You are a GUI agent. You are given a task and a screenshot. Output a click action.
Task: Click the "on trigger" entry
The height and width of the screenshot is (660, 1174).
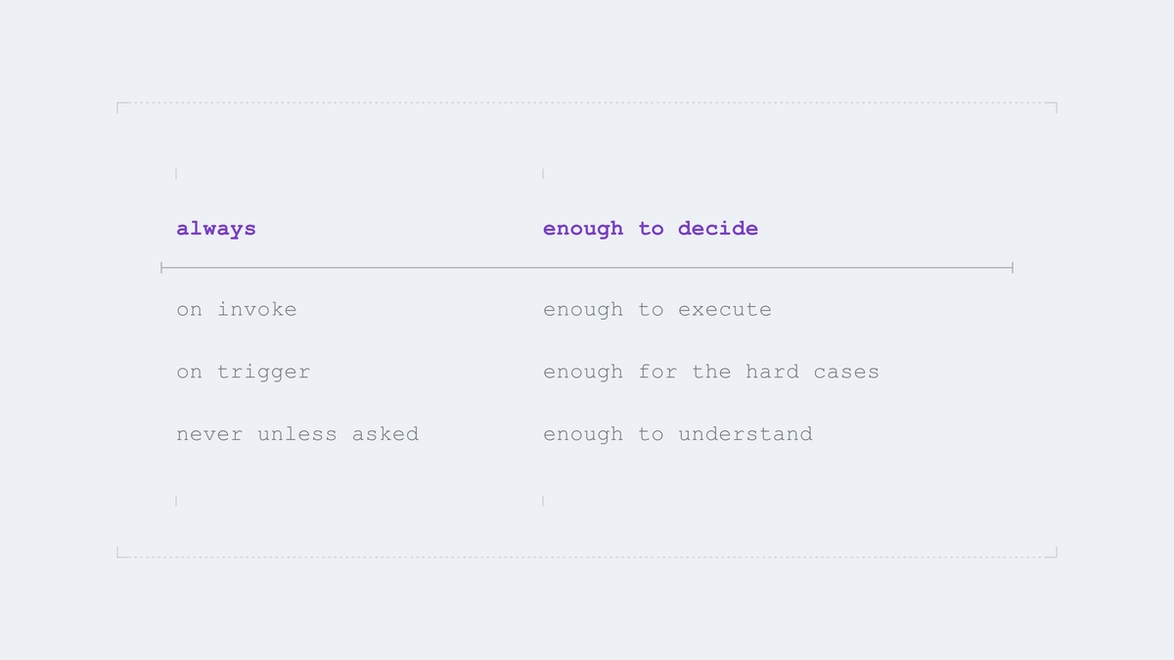click(244, 372)
